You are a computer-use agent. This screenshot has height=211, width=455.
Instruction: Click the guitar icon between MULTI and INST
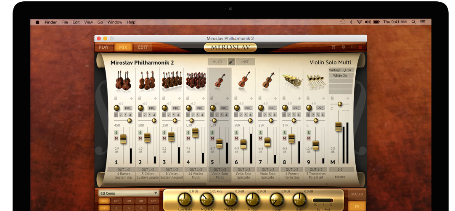[x=232, y=62]
